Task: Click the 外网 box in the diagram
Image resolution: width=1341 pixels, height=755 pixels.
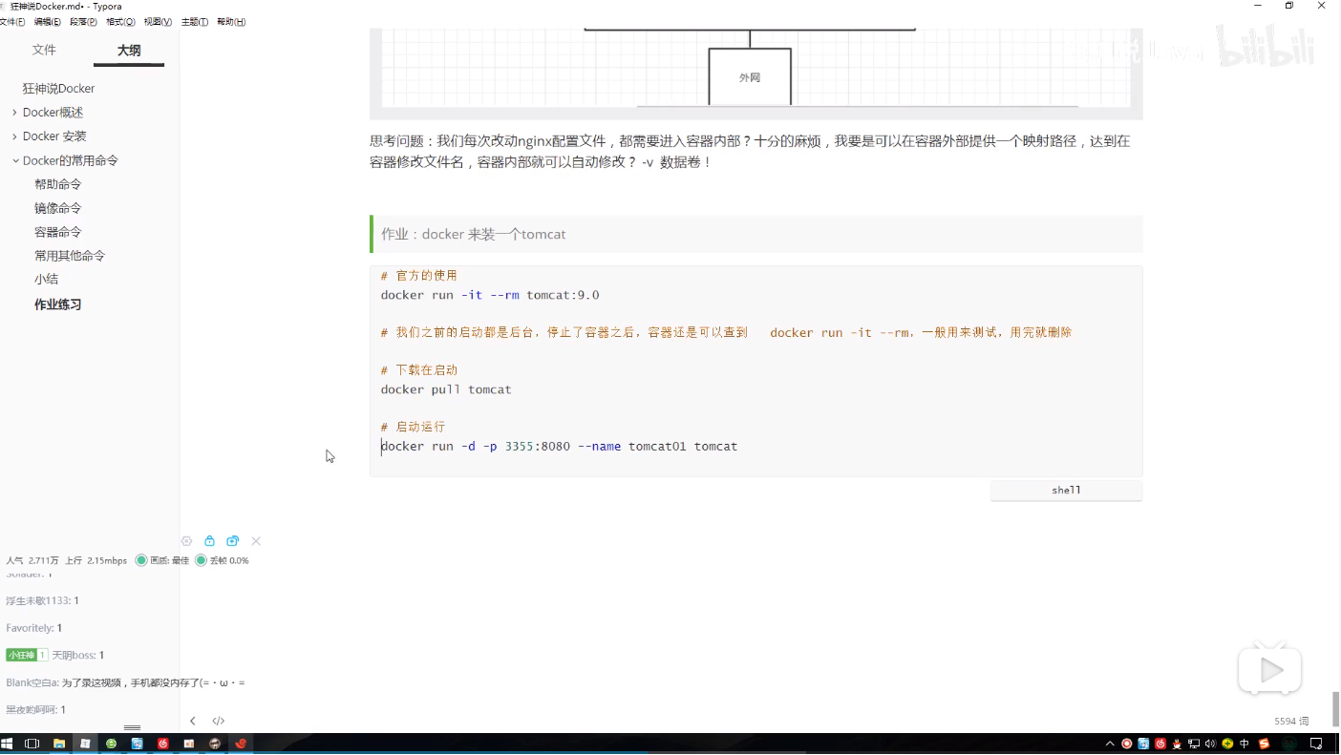Action: point(750,77)
